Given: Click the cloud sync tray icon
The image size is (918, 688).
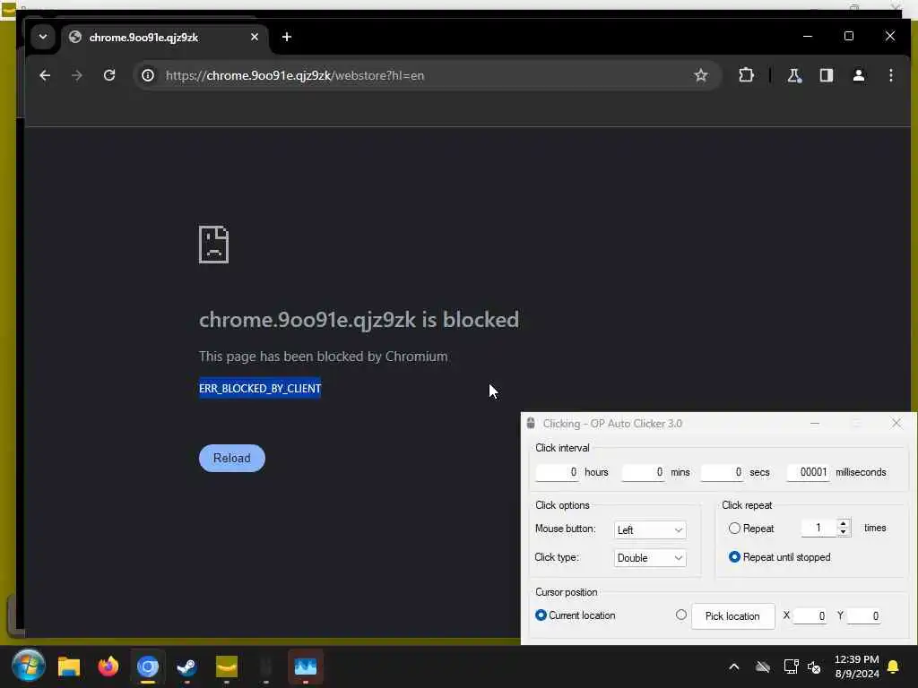Looking at the screenshot, I should pyautogui.click(x=762, y=666).
